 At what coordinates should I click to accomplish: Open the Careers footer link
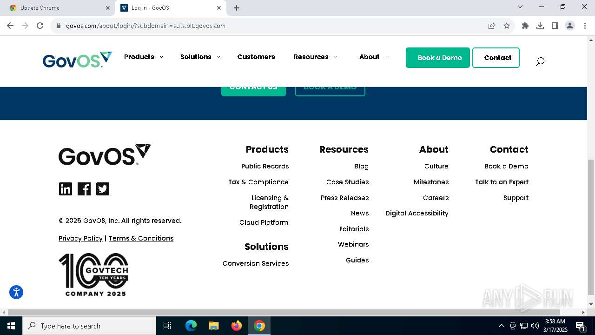point(436,198)
